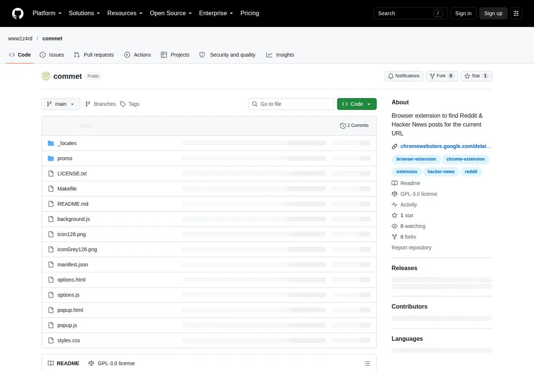This screenshot has width=534, height=370.
Task: Open the Pull requests tab
Action: click(94, 55)
